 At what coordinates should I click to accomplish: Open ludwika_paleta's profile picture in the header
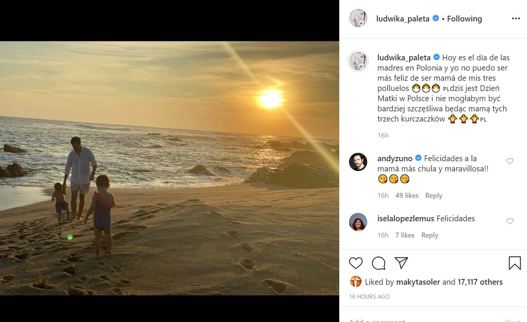(x=358, y=18)
